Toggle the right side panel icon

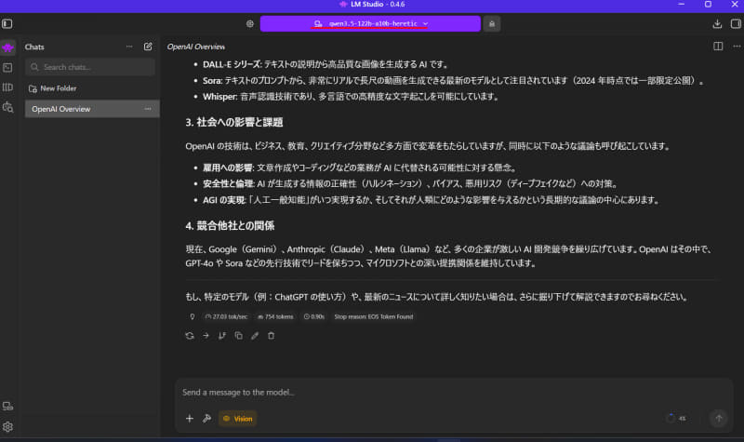pos(736,24)
